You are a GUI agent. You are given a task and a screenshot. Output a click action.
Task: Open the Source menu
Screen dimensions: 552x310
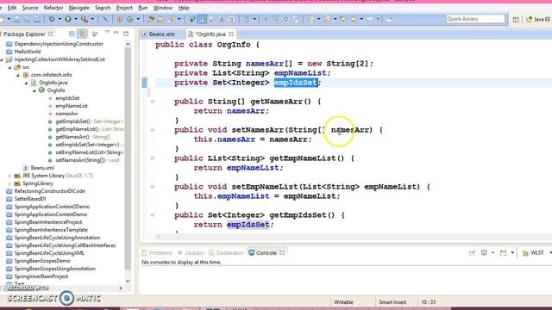point(30,8)
